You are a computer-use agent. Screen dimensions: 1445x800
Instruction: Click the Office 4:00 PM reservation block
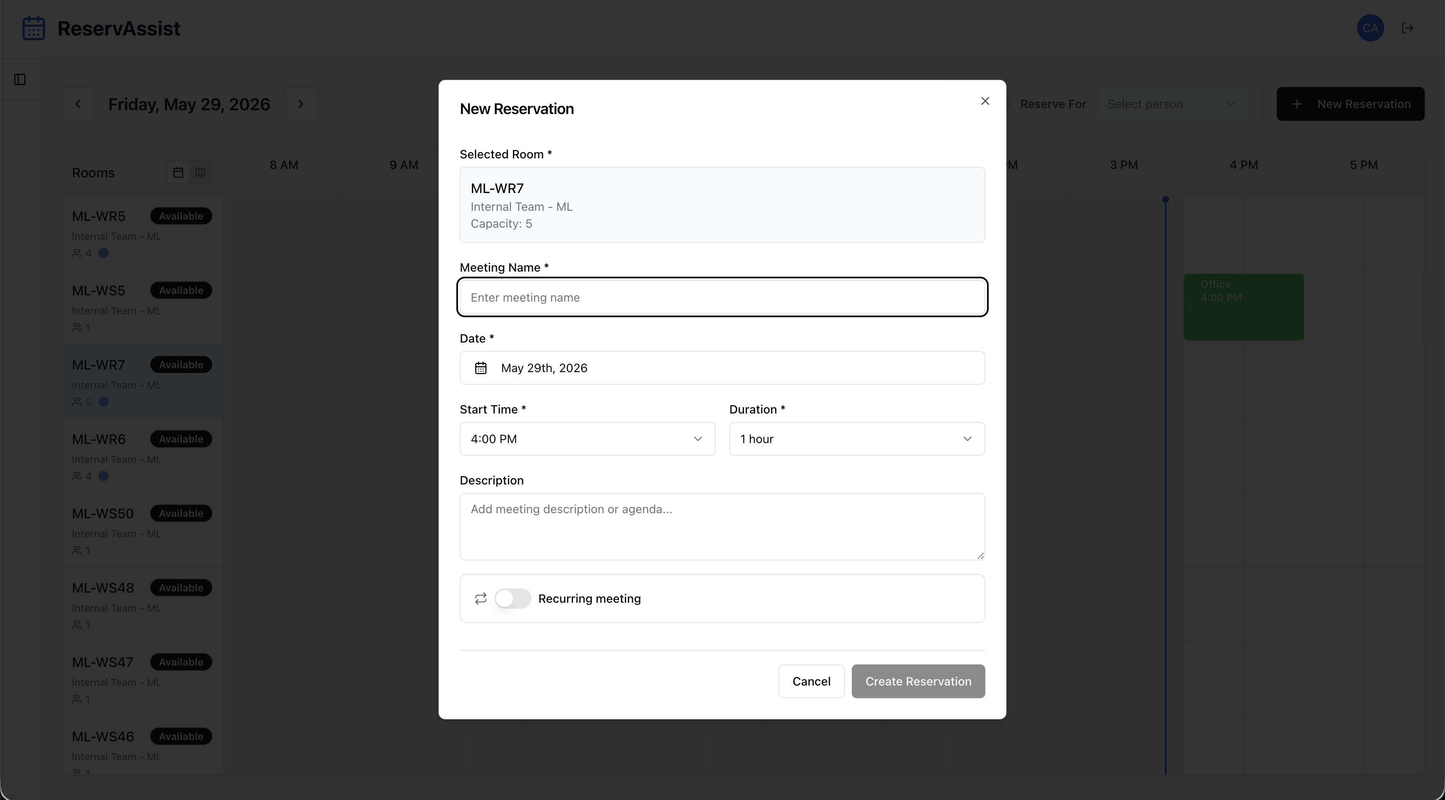click(x=1243, y=307)
